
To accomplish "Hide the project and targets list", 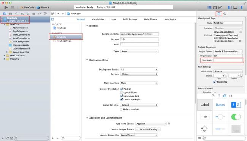I will 52,19.
